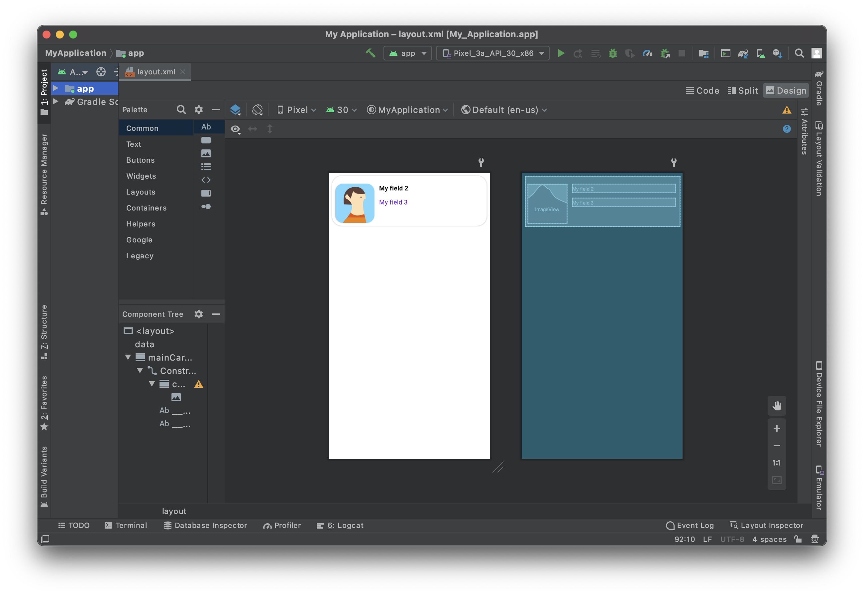Click the Zoom to Fit Screen icon
This screenshot has height=595, width=864.
click(x=777, y=480)
